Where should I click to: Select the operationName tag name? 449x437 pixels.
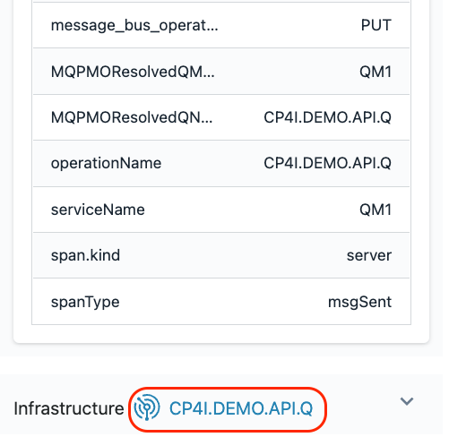[106, 163]
